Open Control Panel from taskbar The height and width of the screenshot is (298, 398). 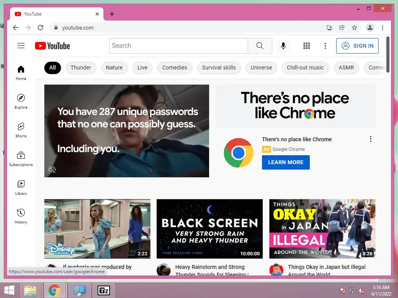[79, 290]
